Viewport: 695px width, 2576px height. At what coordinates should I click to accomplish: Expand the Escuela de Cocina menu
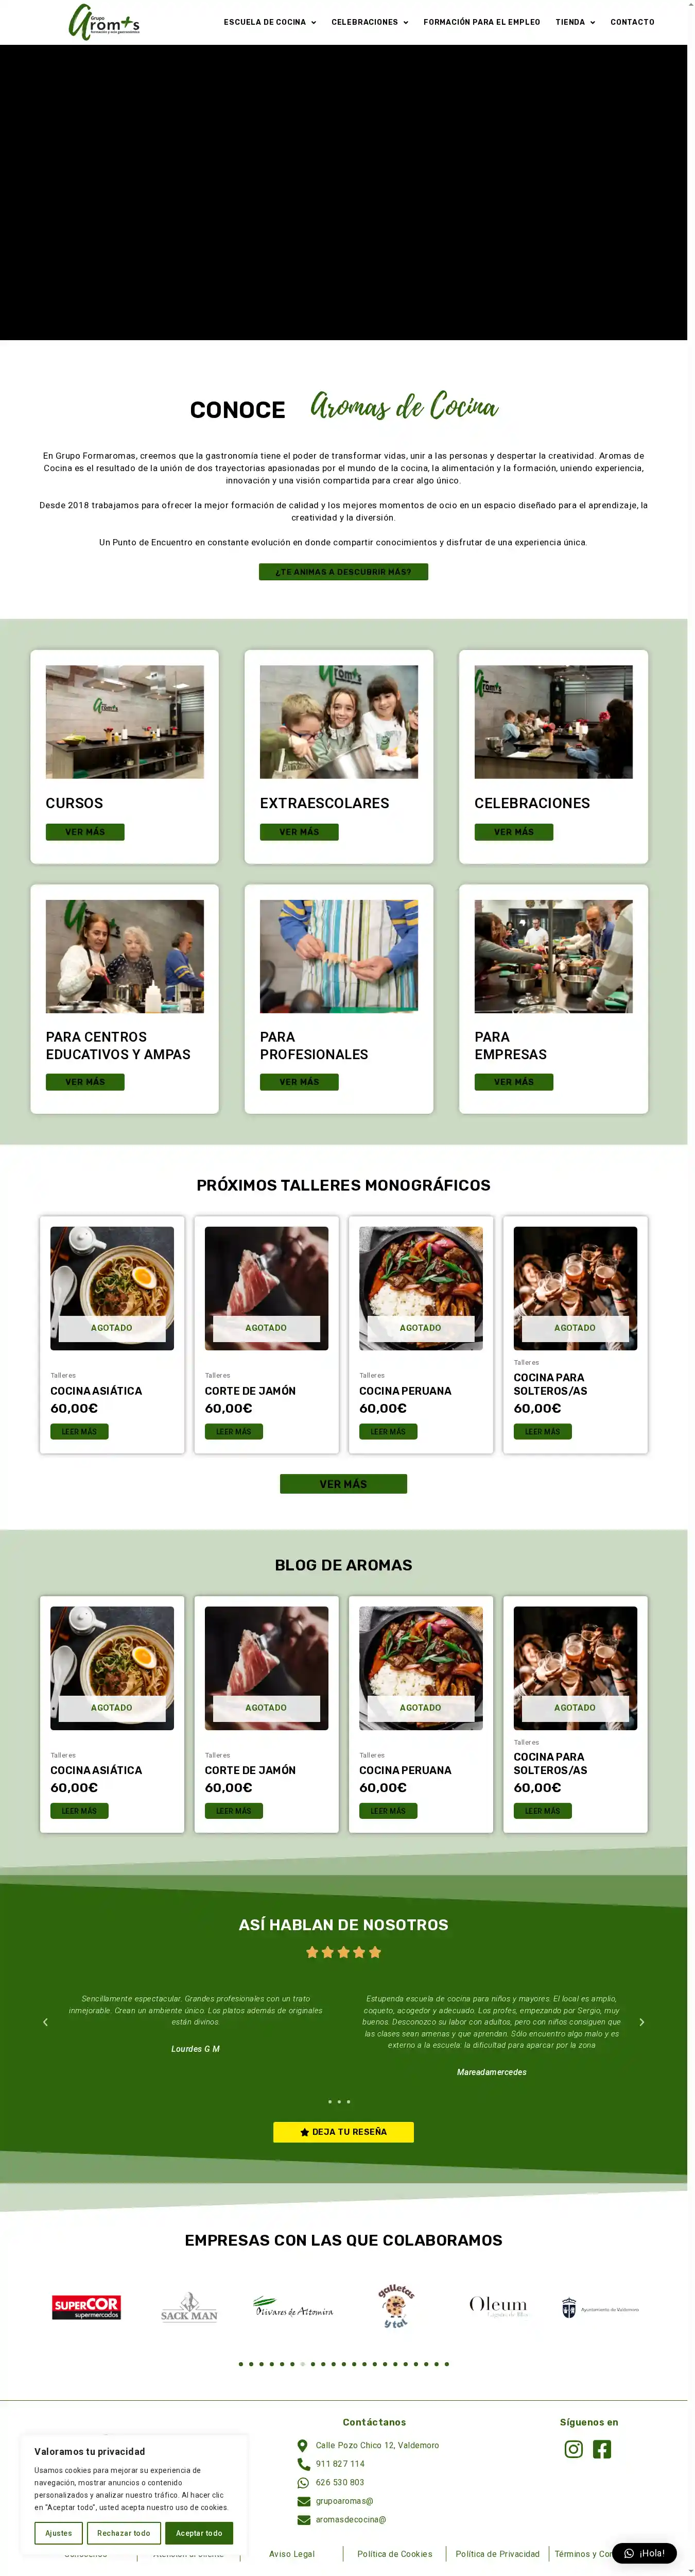(x=270, y=22)
